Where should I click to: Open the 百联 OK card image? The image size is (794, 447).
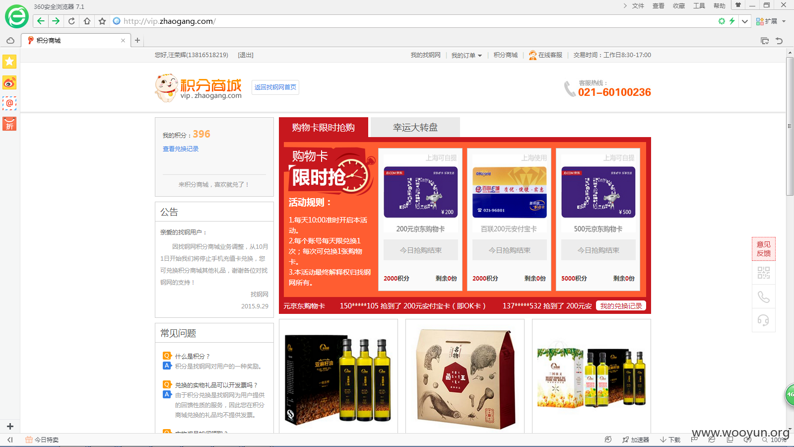[510, 192]
